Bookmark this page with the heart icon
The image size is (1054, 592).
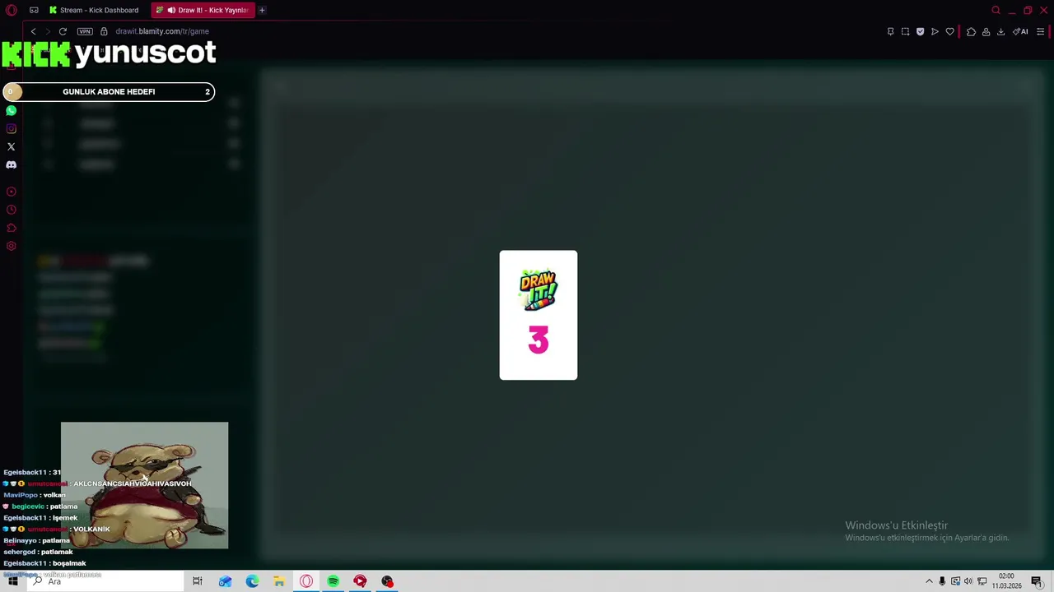coord(949,31)
